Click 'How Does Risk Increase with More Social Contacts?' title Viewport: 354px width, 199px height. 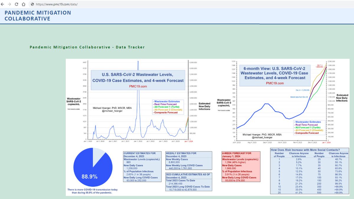(x=305, y=150)
